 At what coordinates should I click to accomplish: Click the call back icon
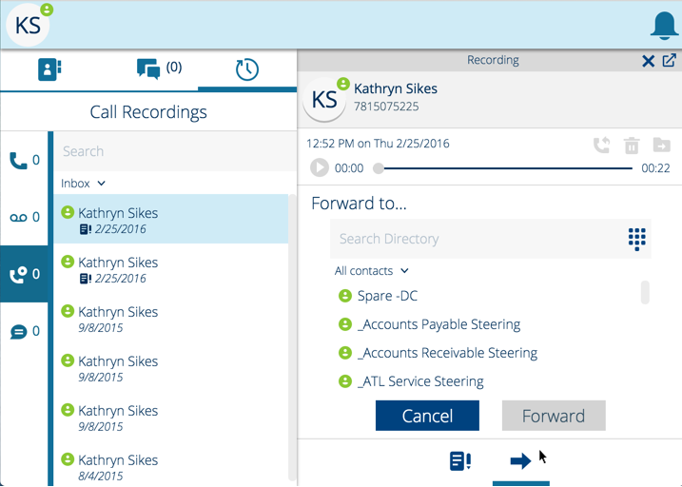click(x=601, y=146)
